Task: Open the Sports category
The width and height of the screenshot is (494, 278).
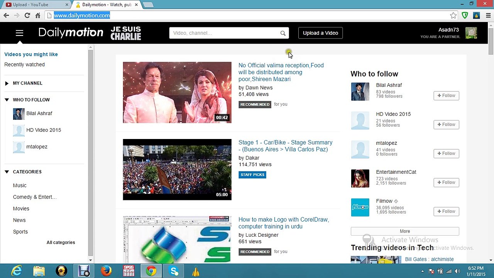Action: tap(20, 232)
